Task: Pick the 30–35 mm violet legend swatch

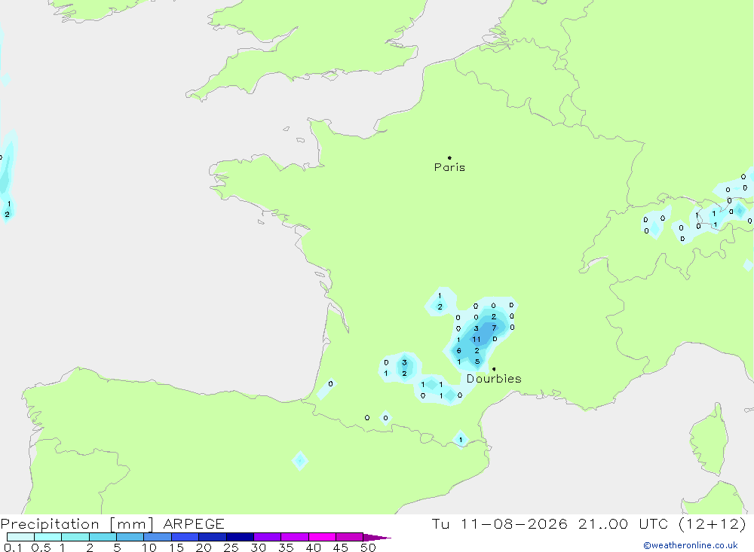Action: click(x=268, y=537)
